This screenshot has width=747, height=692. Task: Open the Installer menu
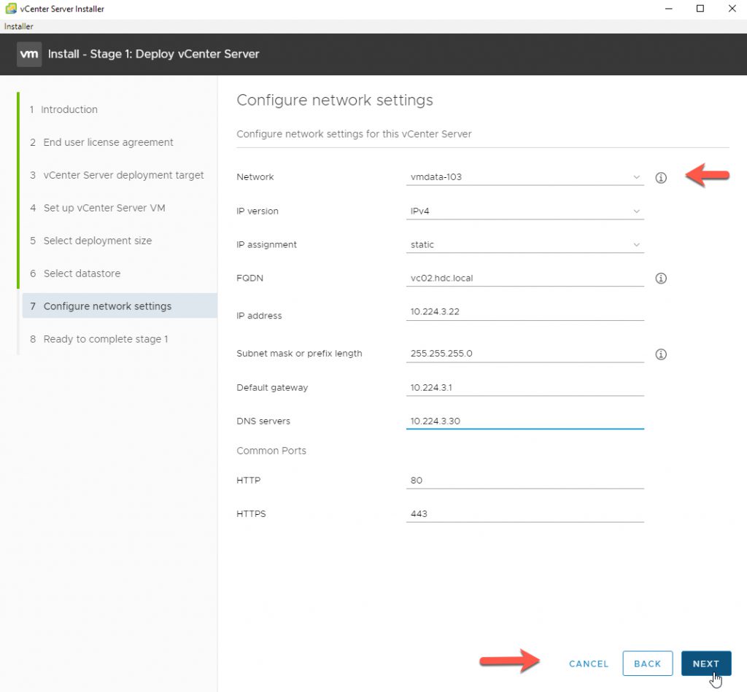click(x=18, y=26)
